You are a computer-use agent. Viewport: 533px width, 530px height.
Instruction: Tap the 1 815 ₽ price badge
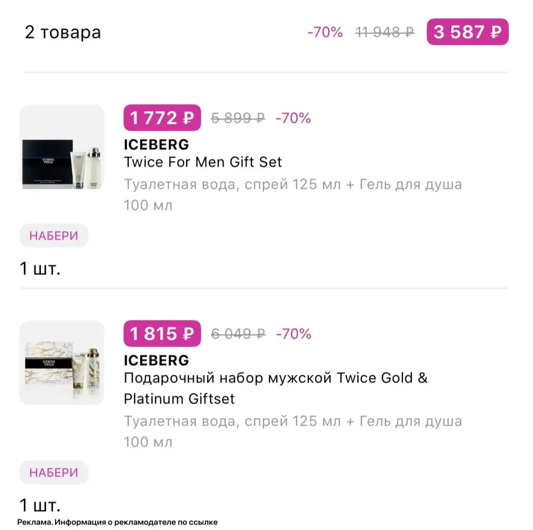tap(162, 334)
